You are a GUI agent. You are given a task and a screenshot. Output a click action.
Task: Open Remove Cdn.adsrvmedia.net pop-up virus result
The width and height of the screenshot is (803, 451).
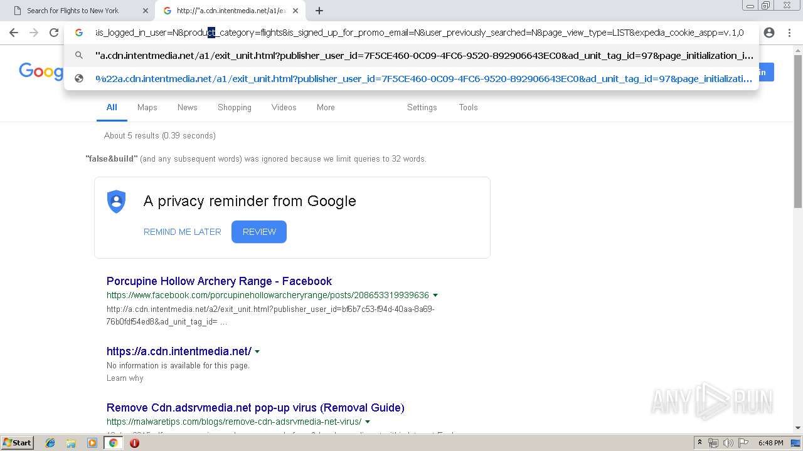[255, 408]
